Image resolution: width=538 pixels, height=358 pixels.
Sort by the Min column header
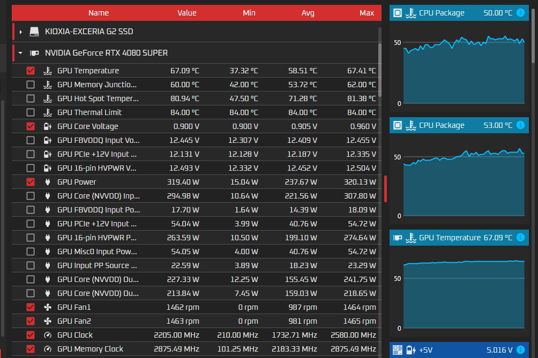[x=249, y=13]
